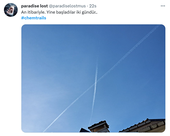Open the three-dot more options menu
Image resolution: width=170 pixels, height=136 pixels.
pyautogui.click(x=163, y=6)
